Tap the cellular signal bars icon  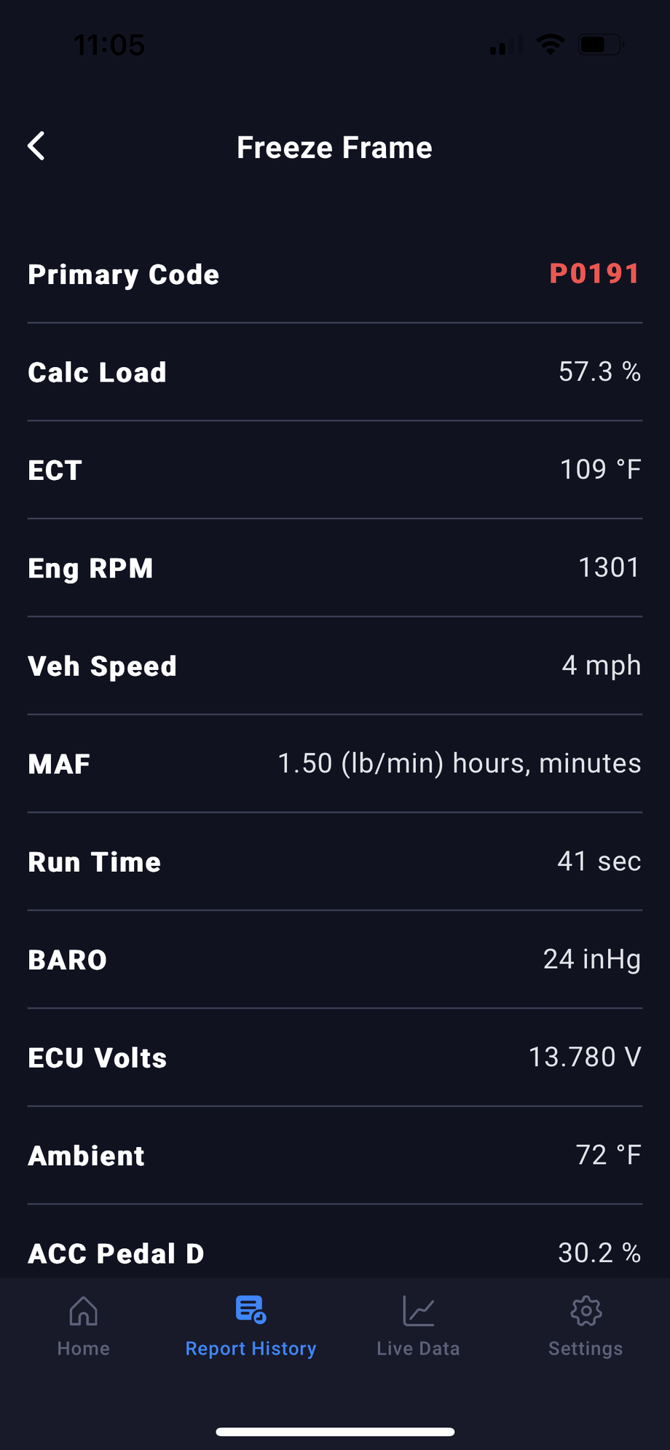[505, 47]
